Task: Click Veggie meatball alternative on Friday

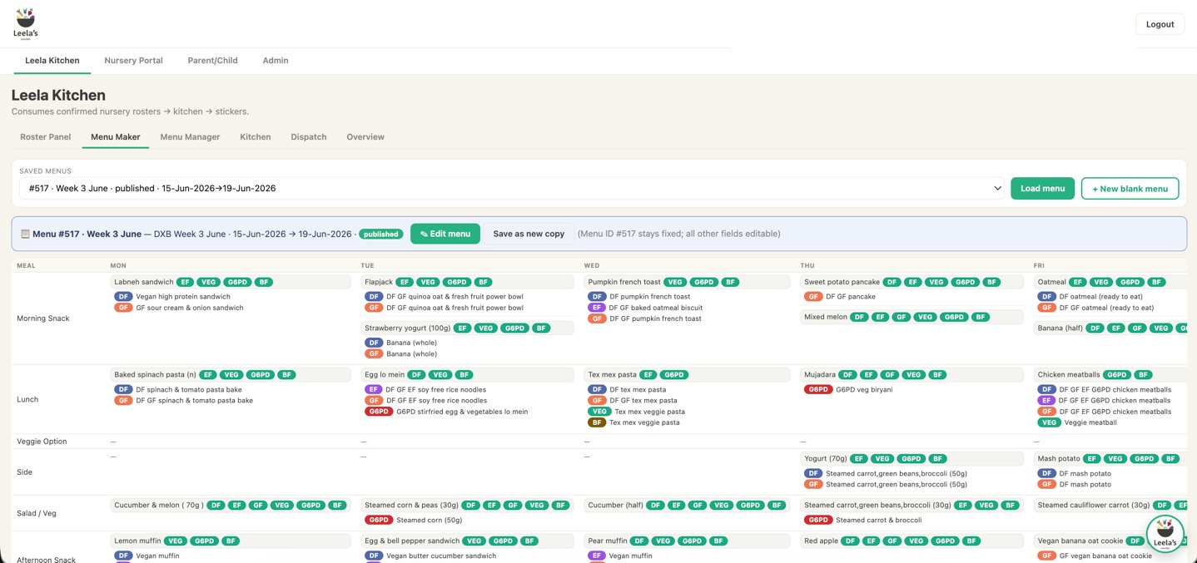Action: pyautogui.click(x=1090, y=422)
